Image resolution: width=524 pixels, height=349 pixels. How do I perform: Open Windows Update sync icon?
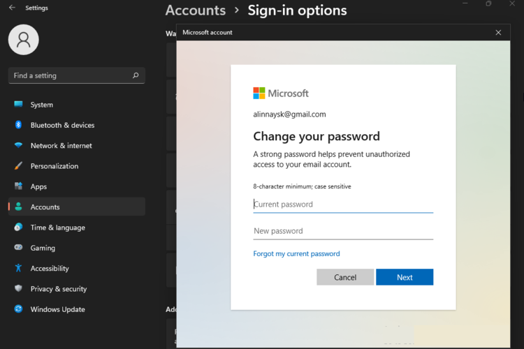[19, 309]
